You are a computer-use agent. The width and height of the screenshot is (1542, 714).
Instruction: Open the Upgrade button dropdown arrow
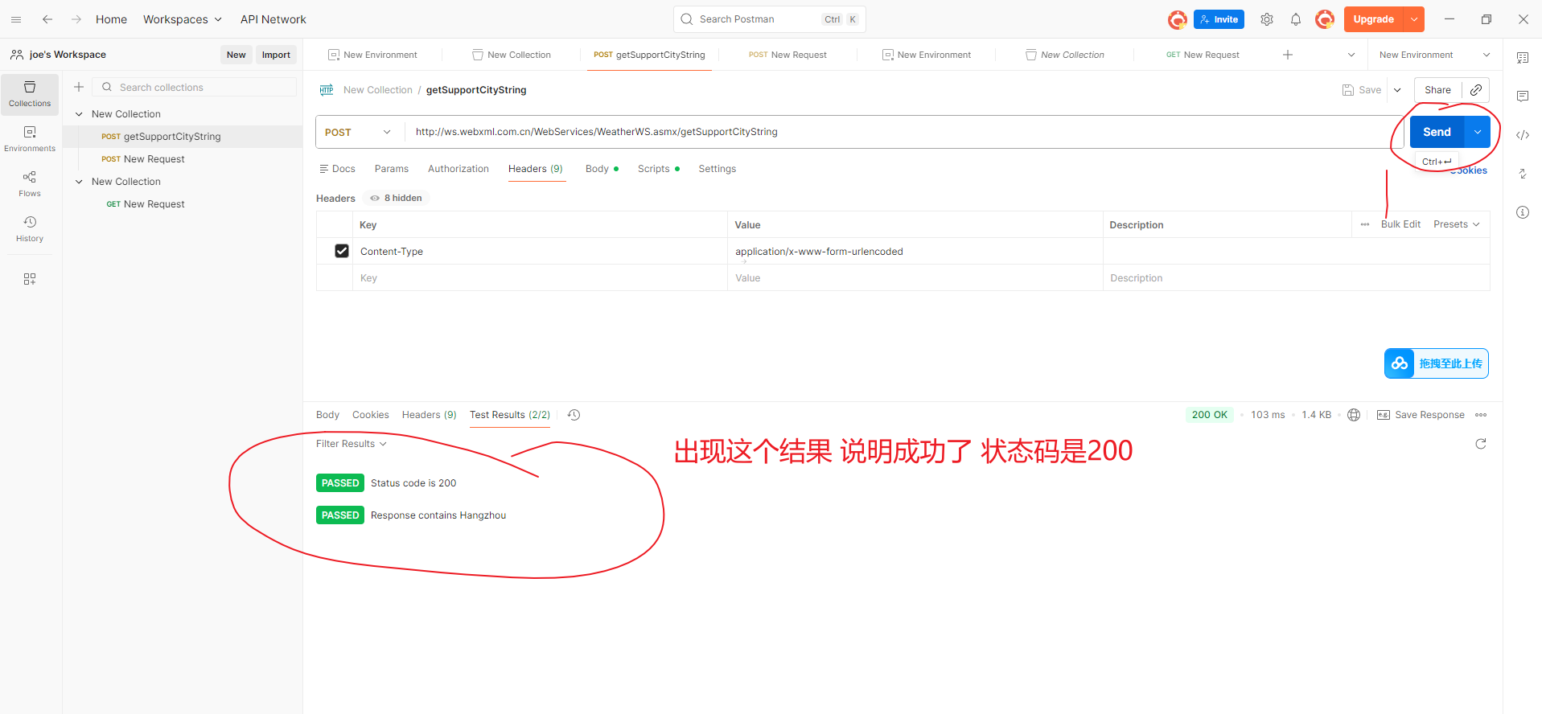1414,19
